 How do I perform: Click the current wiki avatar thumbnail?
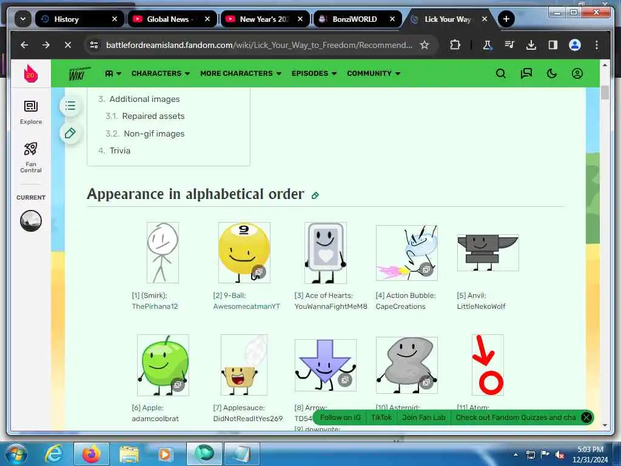point(31,221)
